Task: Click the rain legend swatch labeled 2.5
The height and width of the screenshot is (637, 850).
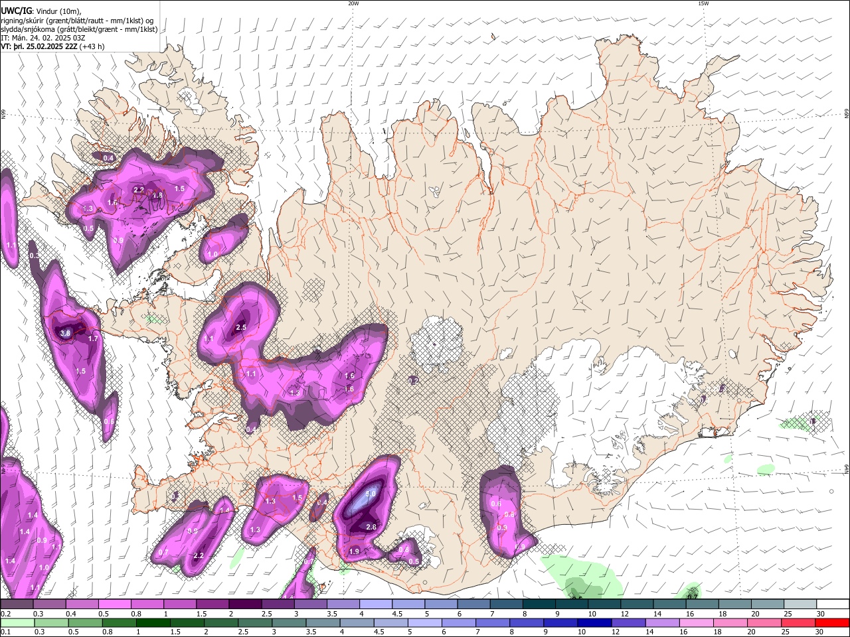Action: (255, 622)
